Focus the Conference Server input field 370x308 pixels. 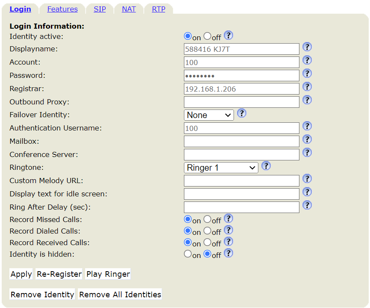point(241,154)
